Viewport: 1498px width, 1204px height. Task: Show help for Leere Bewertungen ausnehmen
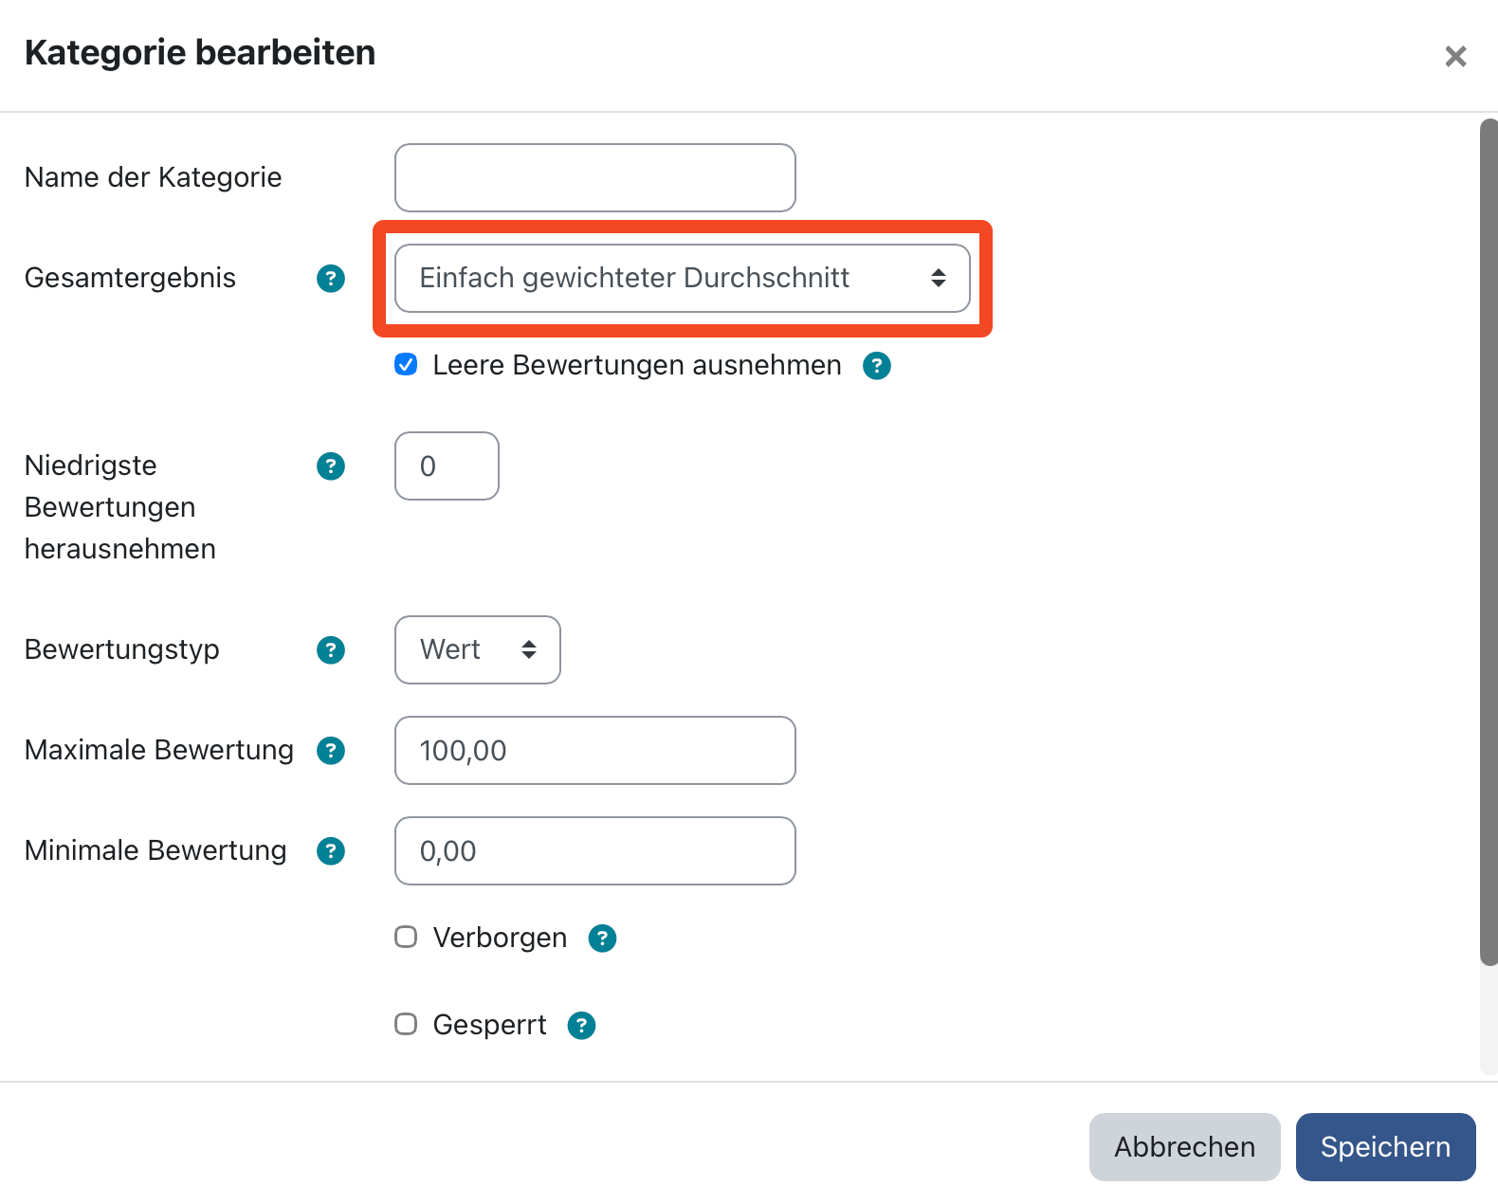877,366
